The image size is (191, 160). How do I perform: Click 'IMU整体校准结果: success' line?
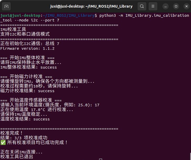(29, 67)
